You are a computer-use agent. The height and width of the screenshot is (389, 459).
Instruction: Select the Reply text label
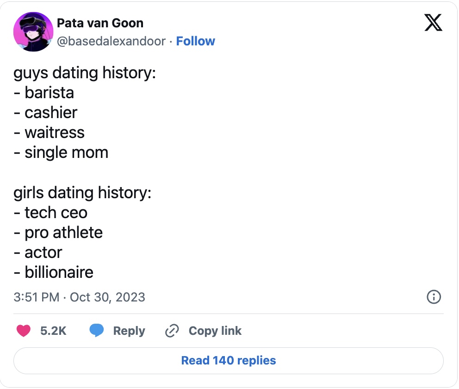[x=129, y=331]
